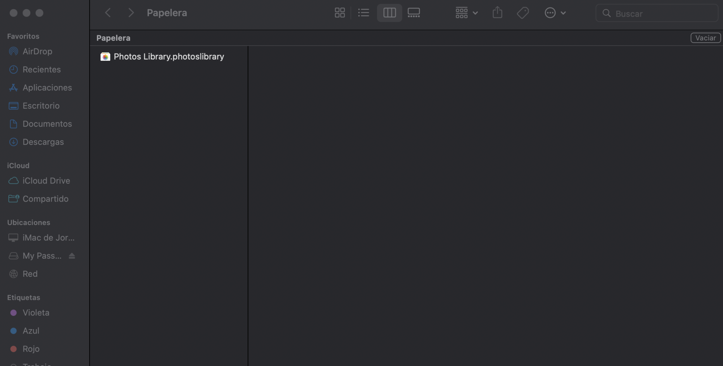Image resolution: width=723 pixels, height=366 pixels.
Task: Select the Rojo tag
Action: coord(31,349)
